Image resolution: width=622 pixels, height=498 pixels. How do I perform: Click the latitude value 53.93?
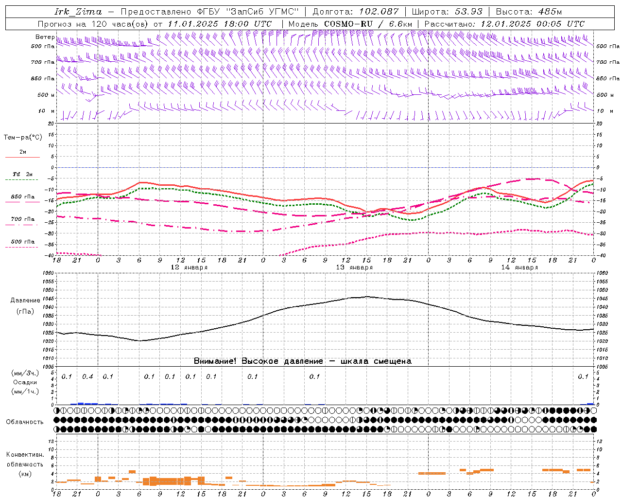[468, 12]
